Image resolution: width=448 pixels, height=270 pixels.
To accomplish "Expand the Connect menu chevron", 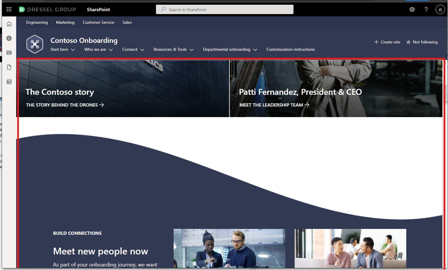I will pos(142,50).
